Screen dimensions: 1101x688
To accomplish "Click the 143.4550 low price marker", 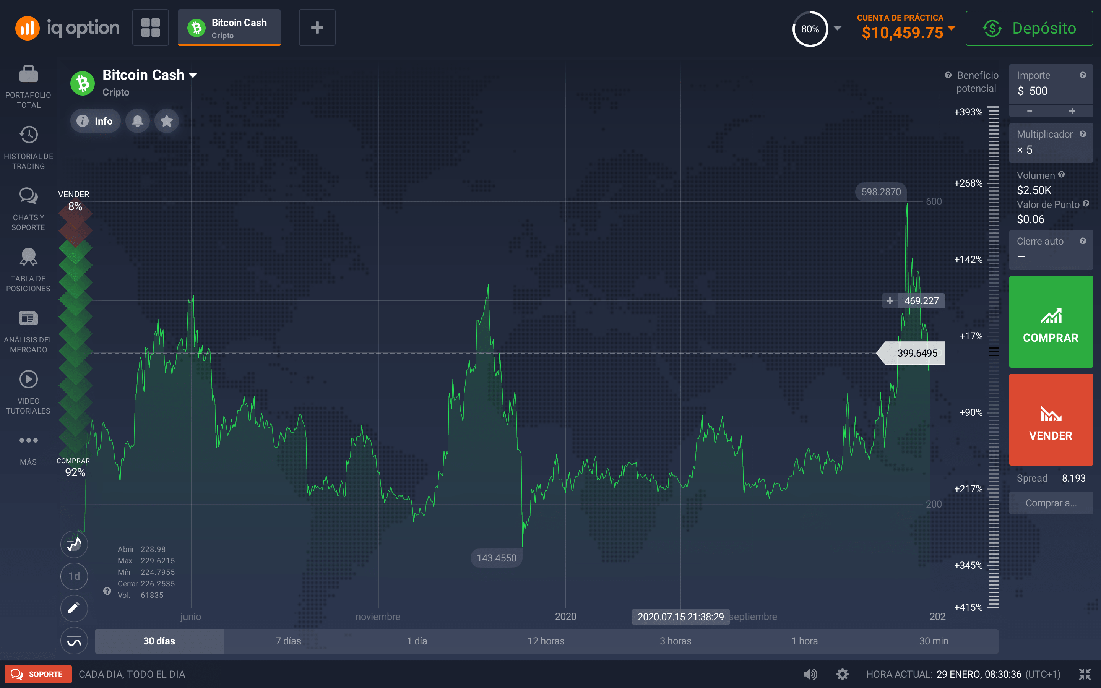I will pos(496,558).
